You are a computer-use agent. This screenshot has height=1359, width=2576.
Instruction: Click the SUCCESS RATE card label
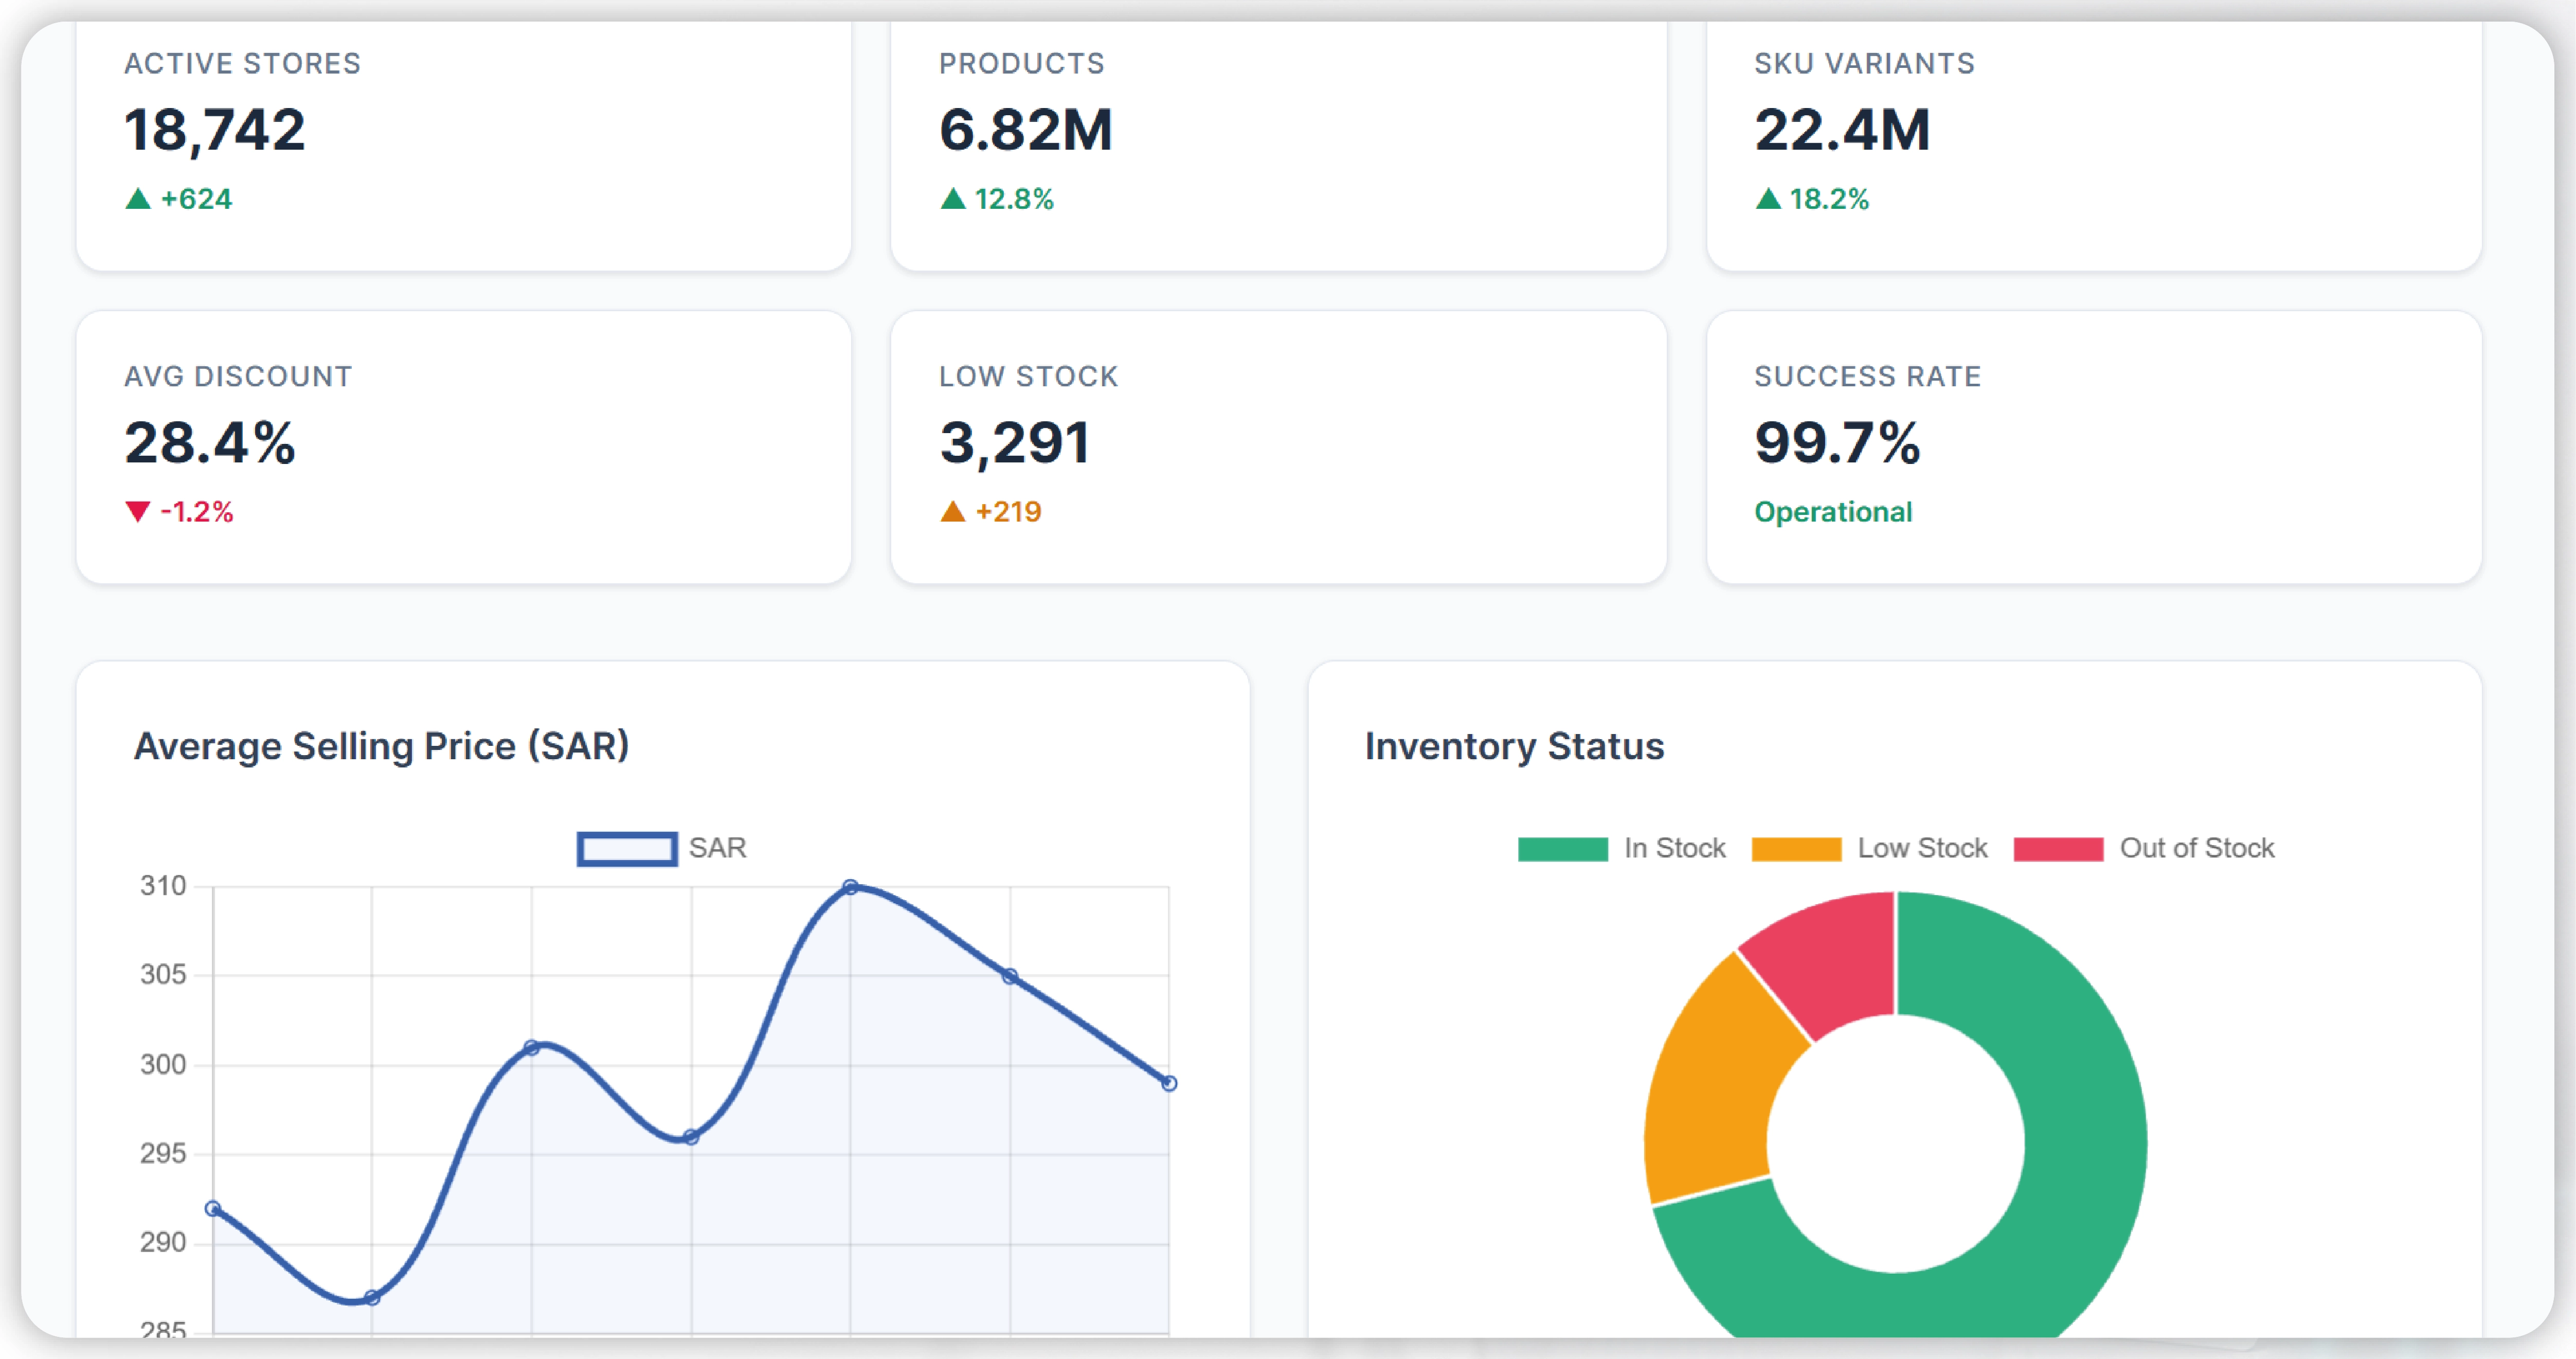click(x=1867, y=377)
